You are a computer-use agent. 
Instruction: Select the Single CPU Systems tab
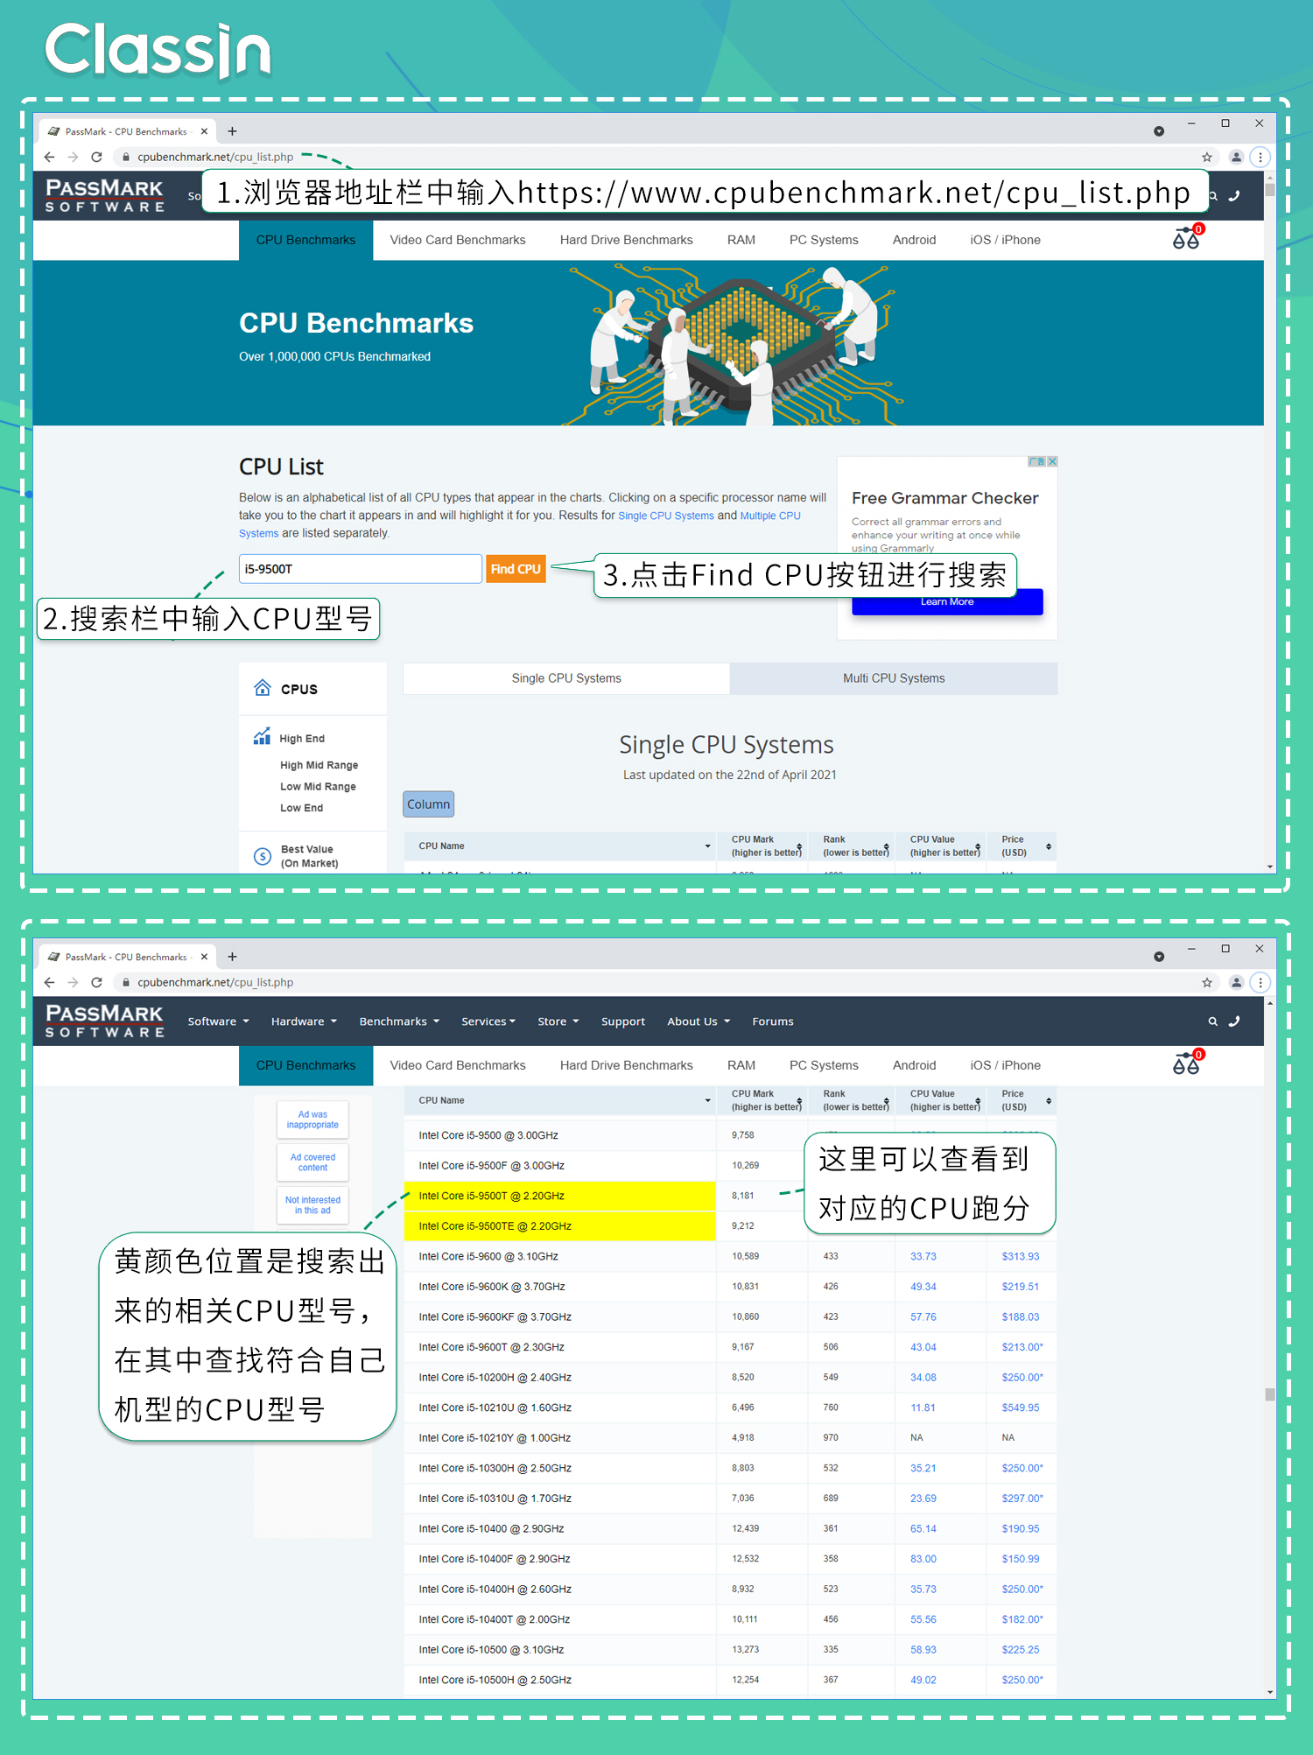566,678
